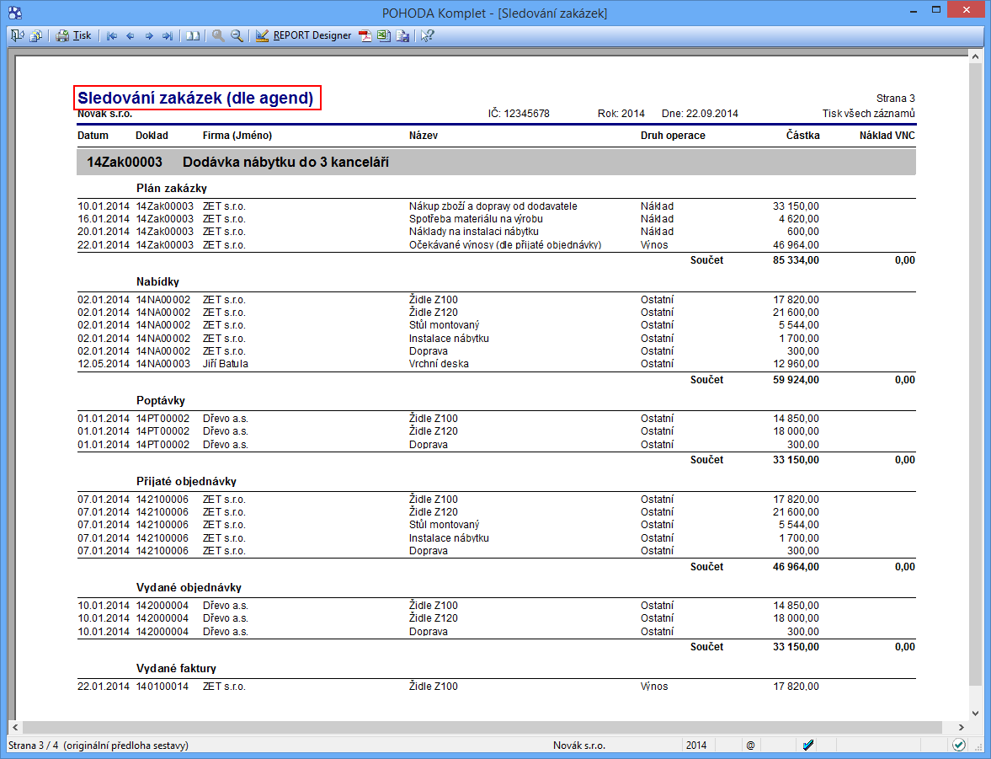Print the report with the Tisk button
The width and height of the screenshot is (991, 759).
pyautogui.click(x=73, y=36)
